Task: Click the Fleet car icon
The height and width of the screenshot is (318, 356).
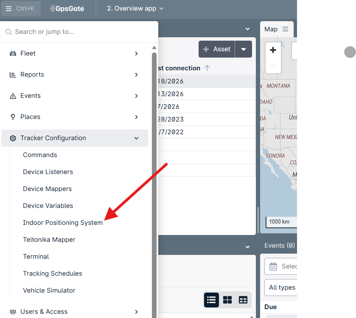Action: pos(13,53)
